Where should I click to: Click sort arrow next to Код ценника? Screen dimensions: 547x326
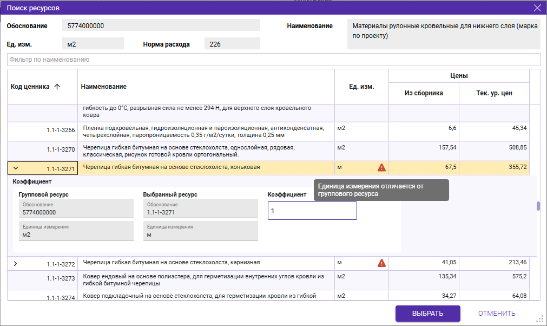pyautogui.click(x=57, y=87)
